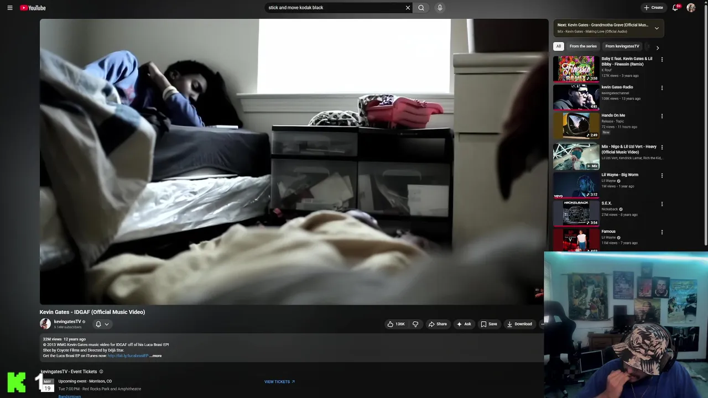
Task: Share the Kevin Gates IDGAF video
Action: tap(438, 324)
